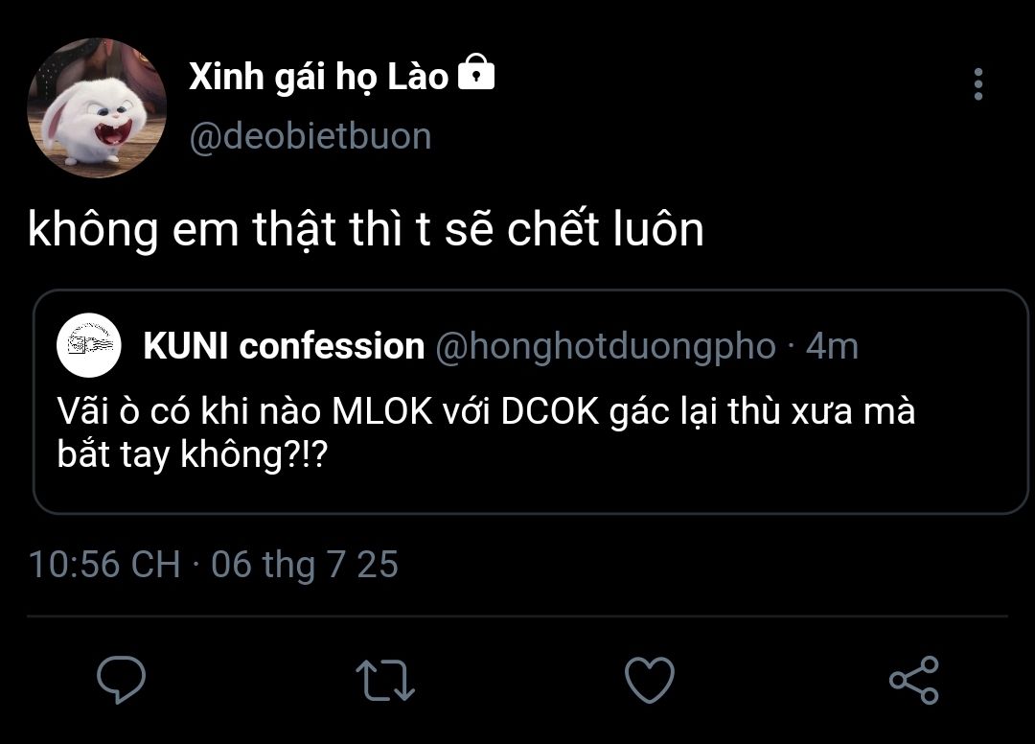
Task: Like the tweet with the heart icon
Action: (649, 680)
